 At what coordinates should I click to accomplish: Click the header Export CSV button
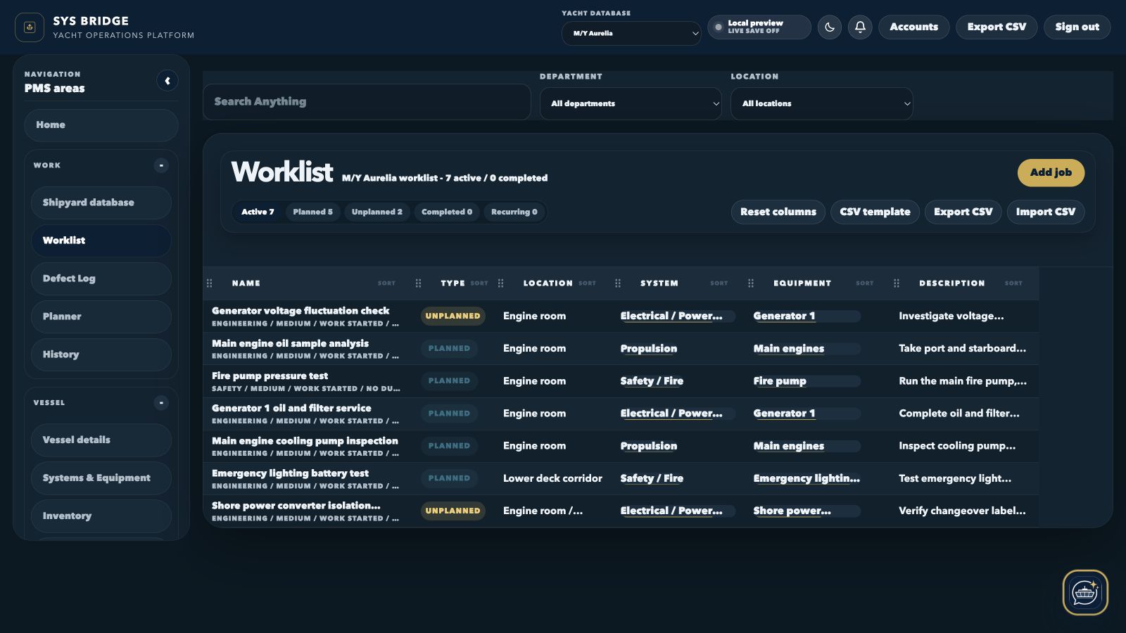pos(997,27)
